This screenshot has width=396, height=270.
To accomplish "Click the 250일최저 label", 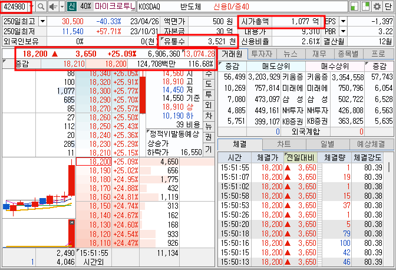I will [x=19, y=32].
